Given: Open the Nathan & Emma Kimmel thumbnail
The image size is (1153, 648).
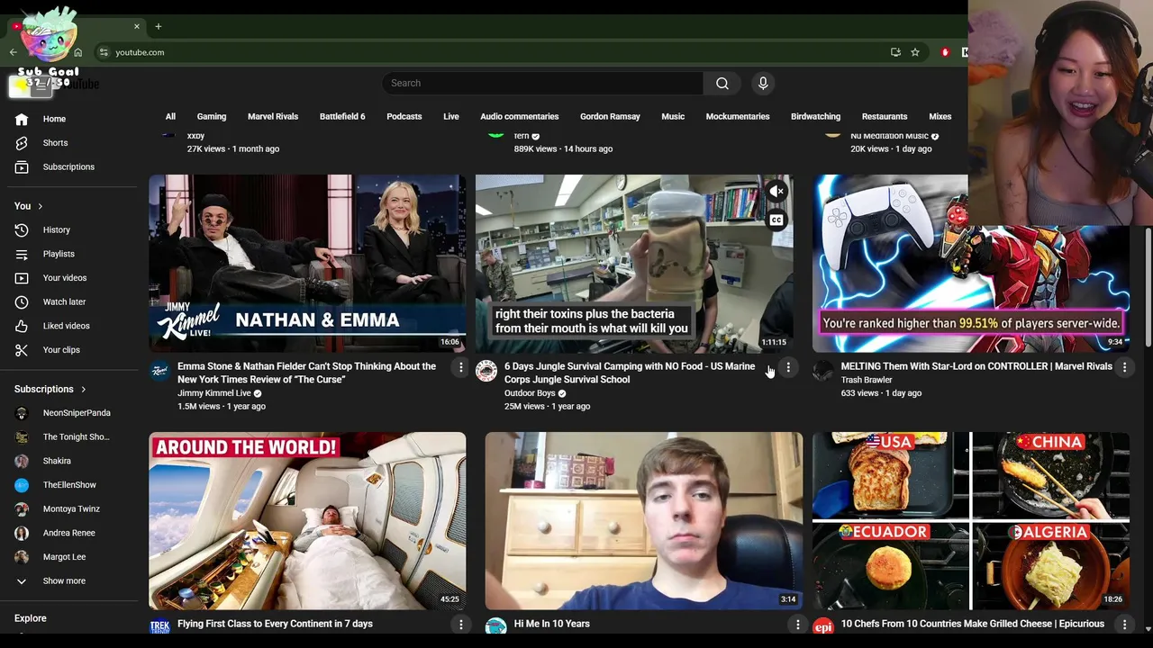Looking at the screenshot, I should 307,263.
